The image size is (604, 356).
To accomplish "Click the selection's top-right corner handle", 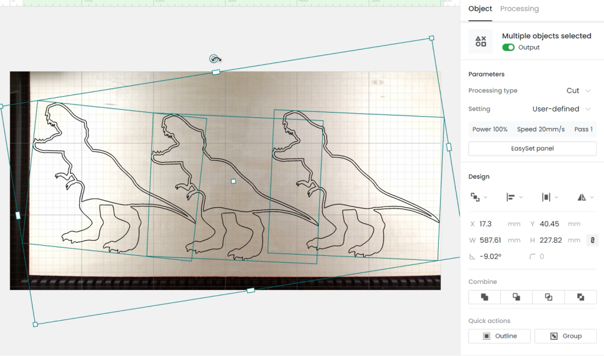I will 431,38.
